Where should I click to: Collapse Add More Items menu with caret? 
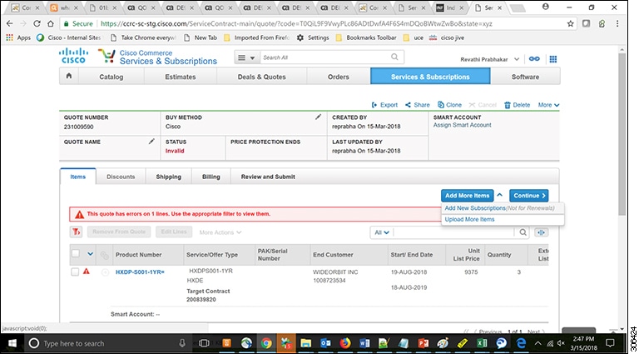point(500,196)
